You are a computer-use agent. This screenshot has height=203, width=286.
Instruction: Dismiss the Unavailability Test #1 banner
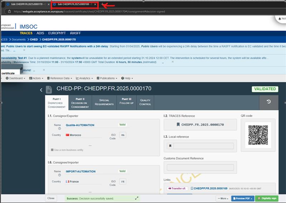[173, 61]
